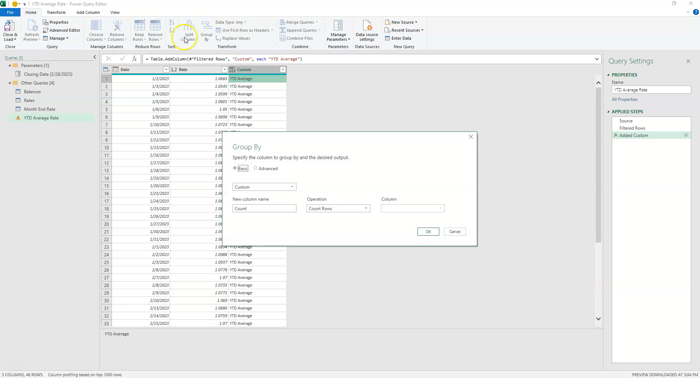This screenshot has height=378, width=700.
Task: Select the Choose Columns icon
Action: [96, 30]
